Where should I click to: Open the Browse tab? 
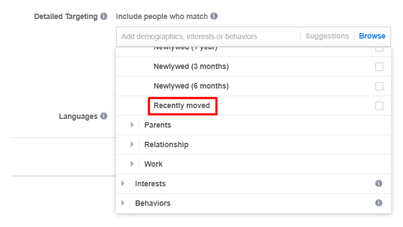[x=372, y=36]
